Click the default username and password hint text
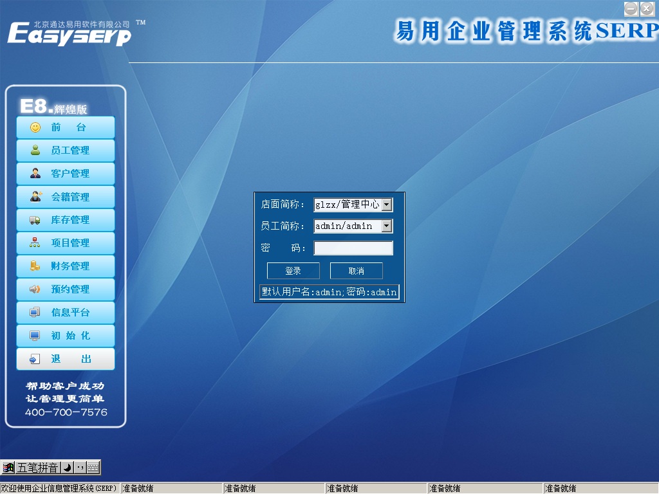The width and height of the screenshot is (659, 494). pos(329,292)
